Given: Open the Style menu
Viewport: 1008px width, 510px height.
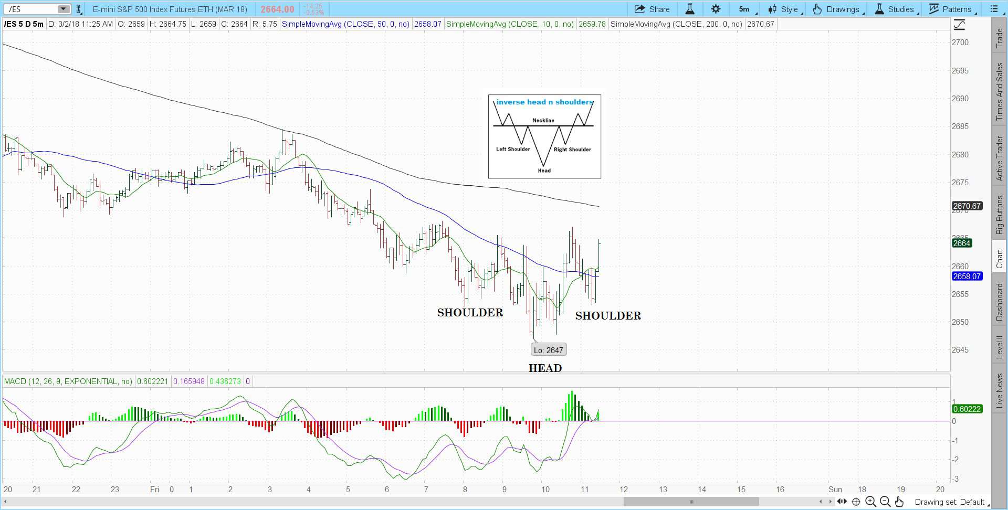Looking at the screenshot, I should click(x=784, y=9).
